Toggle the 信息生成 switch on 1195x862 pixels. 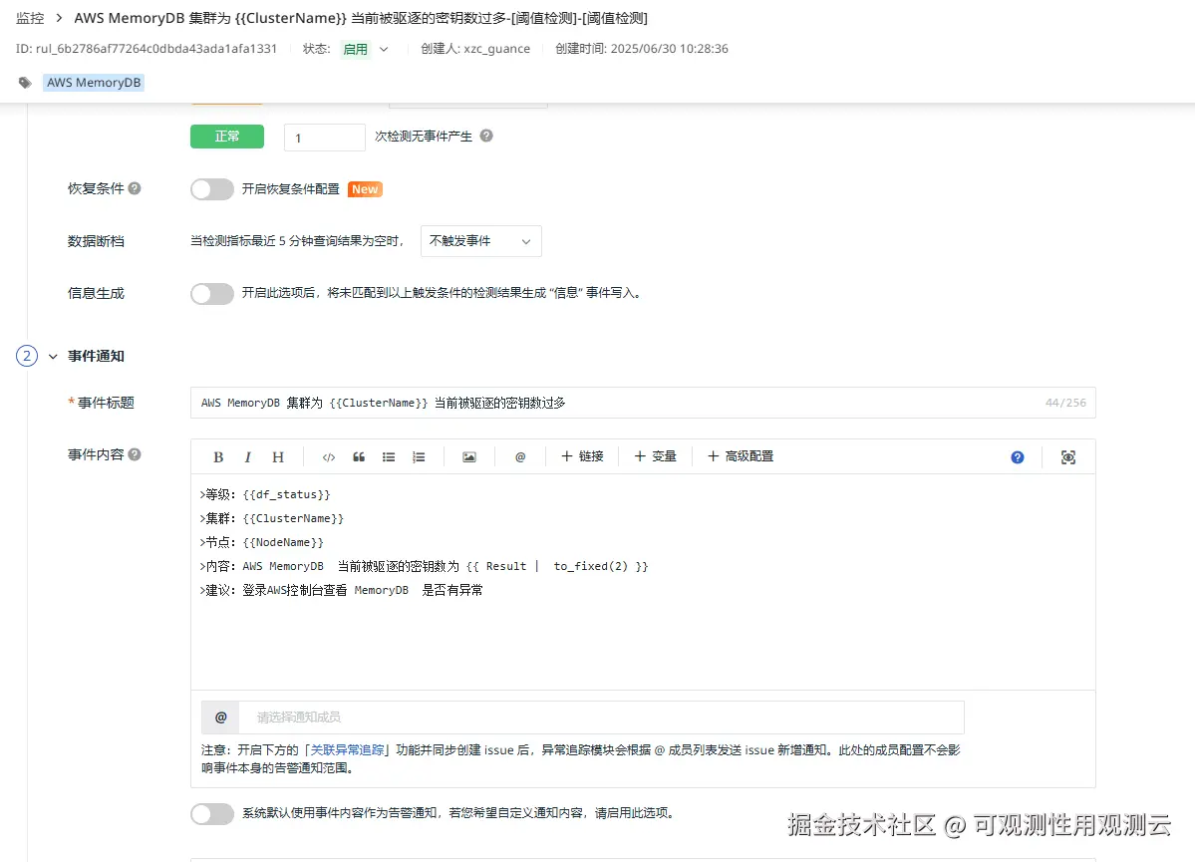(x=212, y=293)
